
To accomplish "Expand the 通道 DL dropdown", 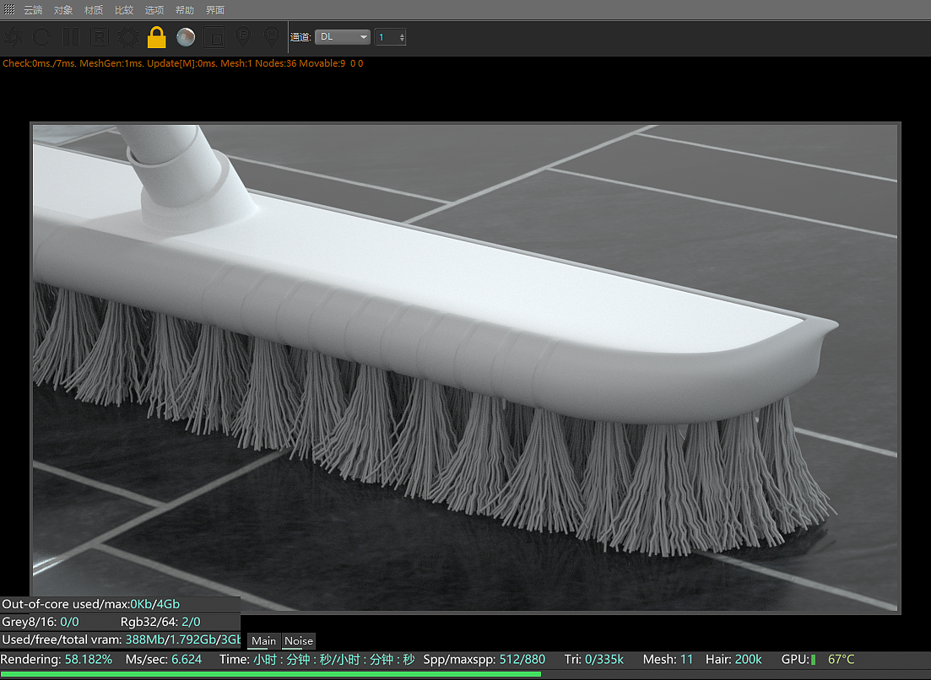I will 343,37.
